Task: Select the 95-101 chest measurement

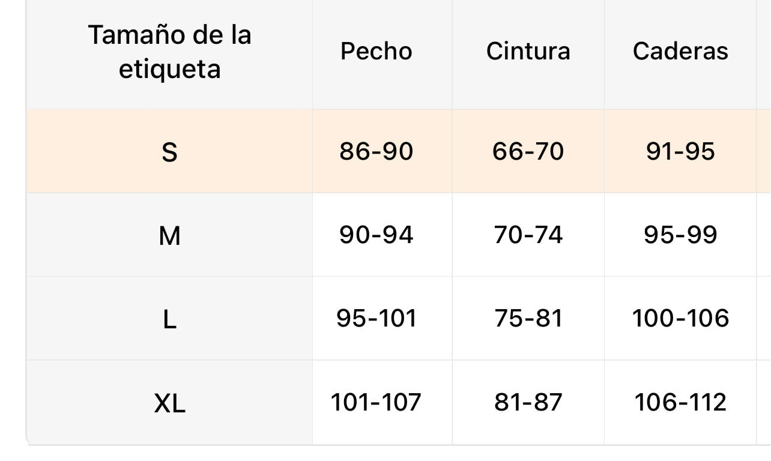Action: (376, 318)
